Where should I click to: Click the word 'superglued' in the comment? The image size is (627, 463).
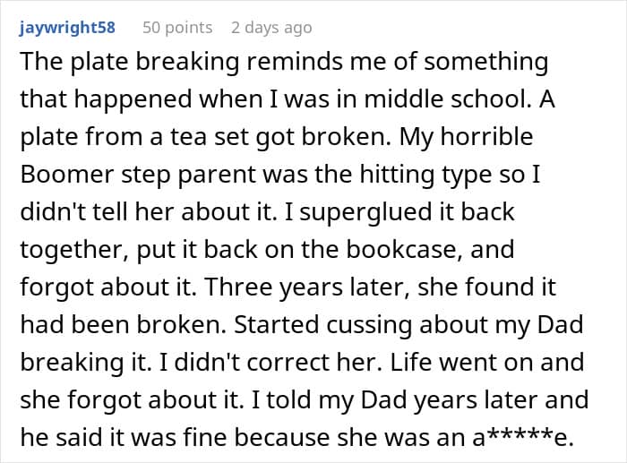(x=365, y=213)
